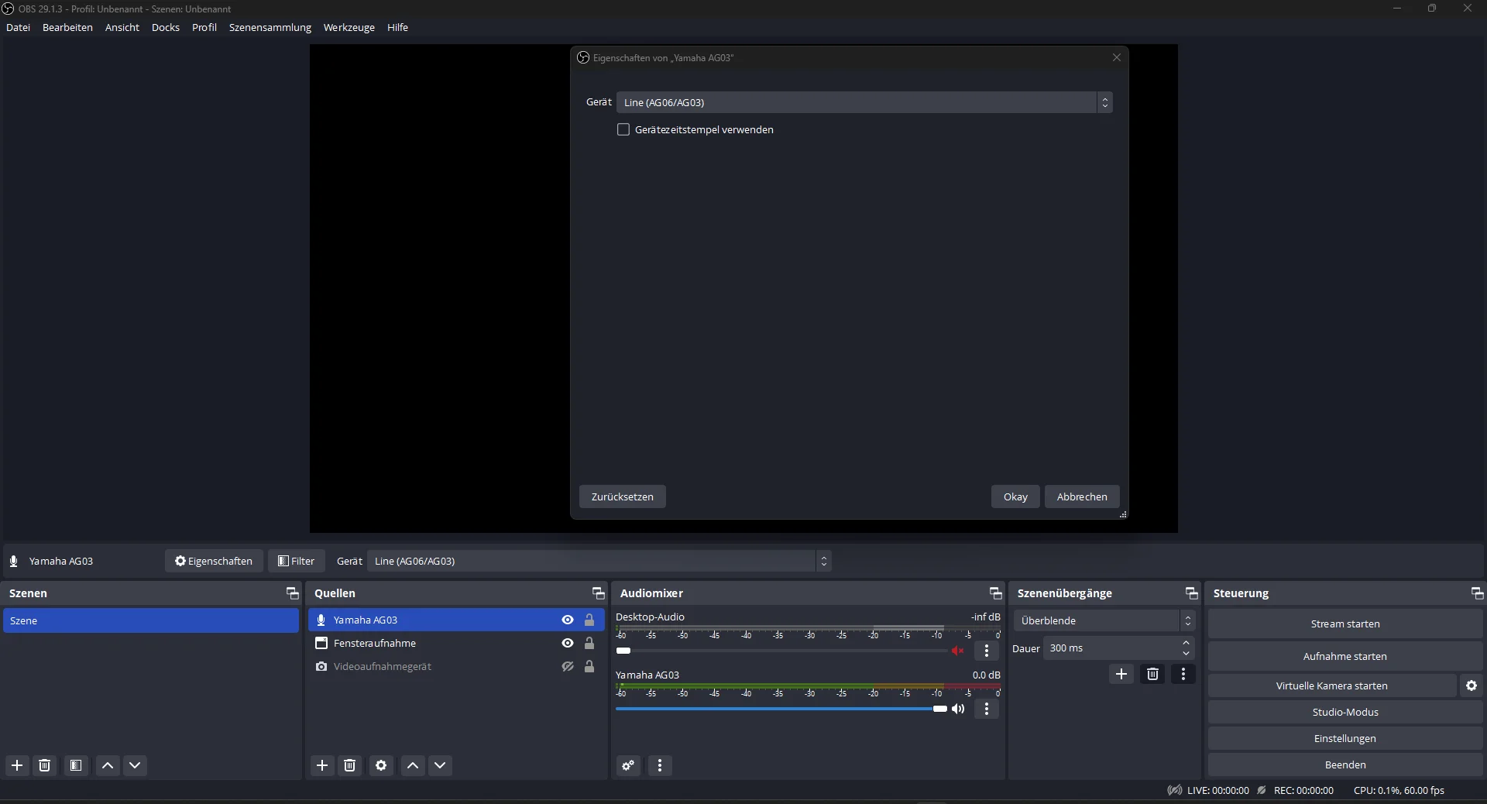Open Werkzeuge menu
This screenshot has width=1487, height=804.
[349, 27]
